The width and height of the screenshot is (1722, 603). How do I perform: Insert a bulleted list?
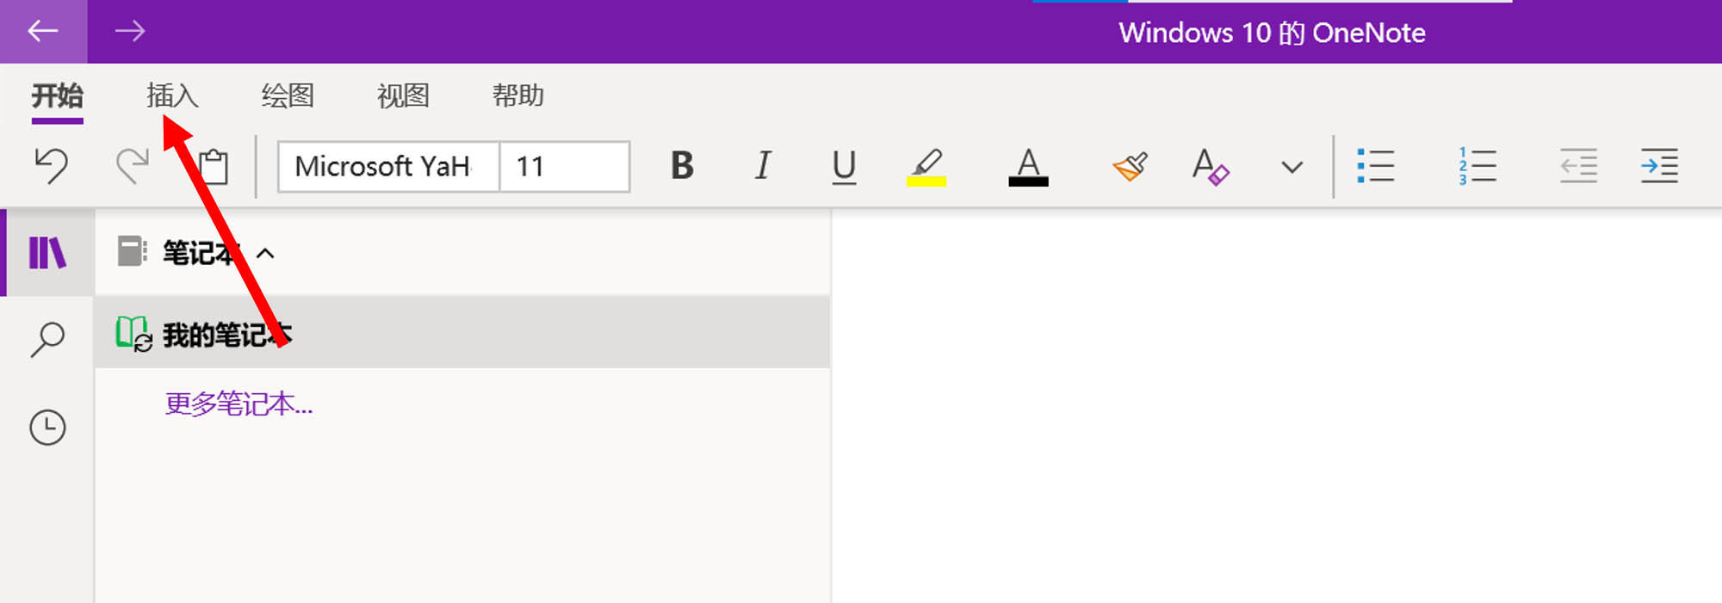point(1375,165)
